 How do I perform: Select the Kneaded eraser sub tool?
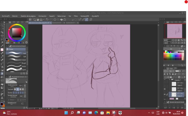pyautogui.click(x=16, y=60)
